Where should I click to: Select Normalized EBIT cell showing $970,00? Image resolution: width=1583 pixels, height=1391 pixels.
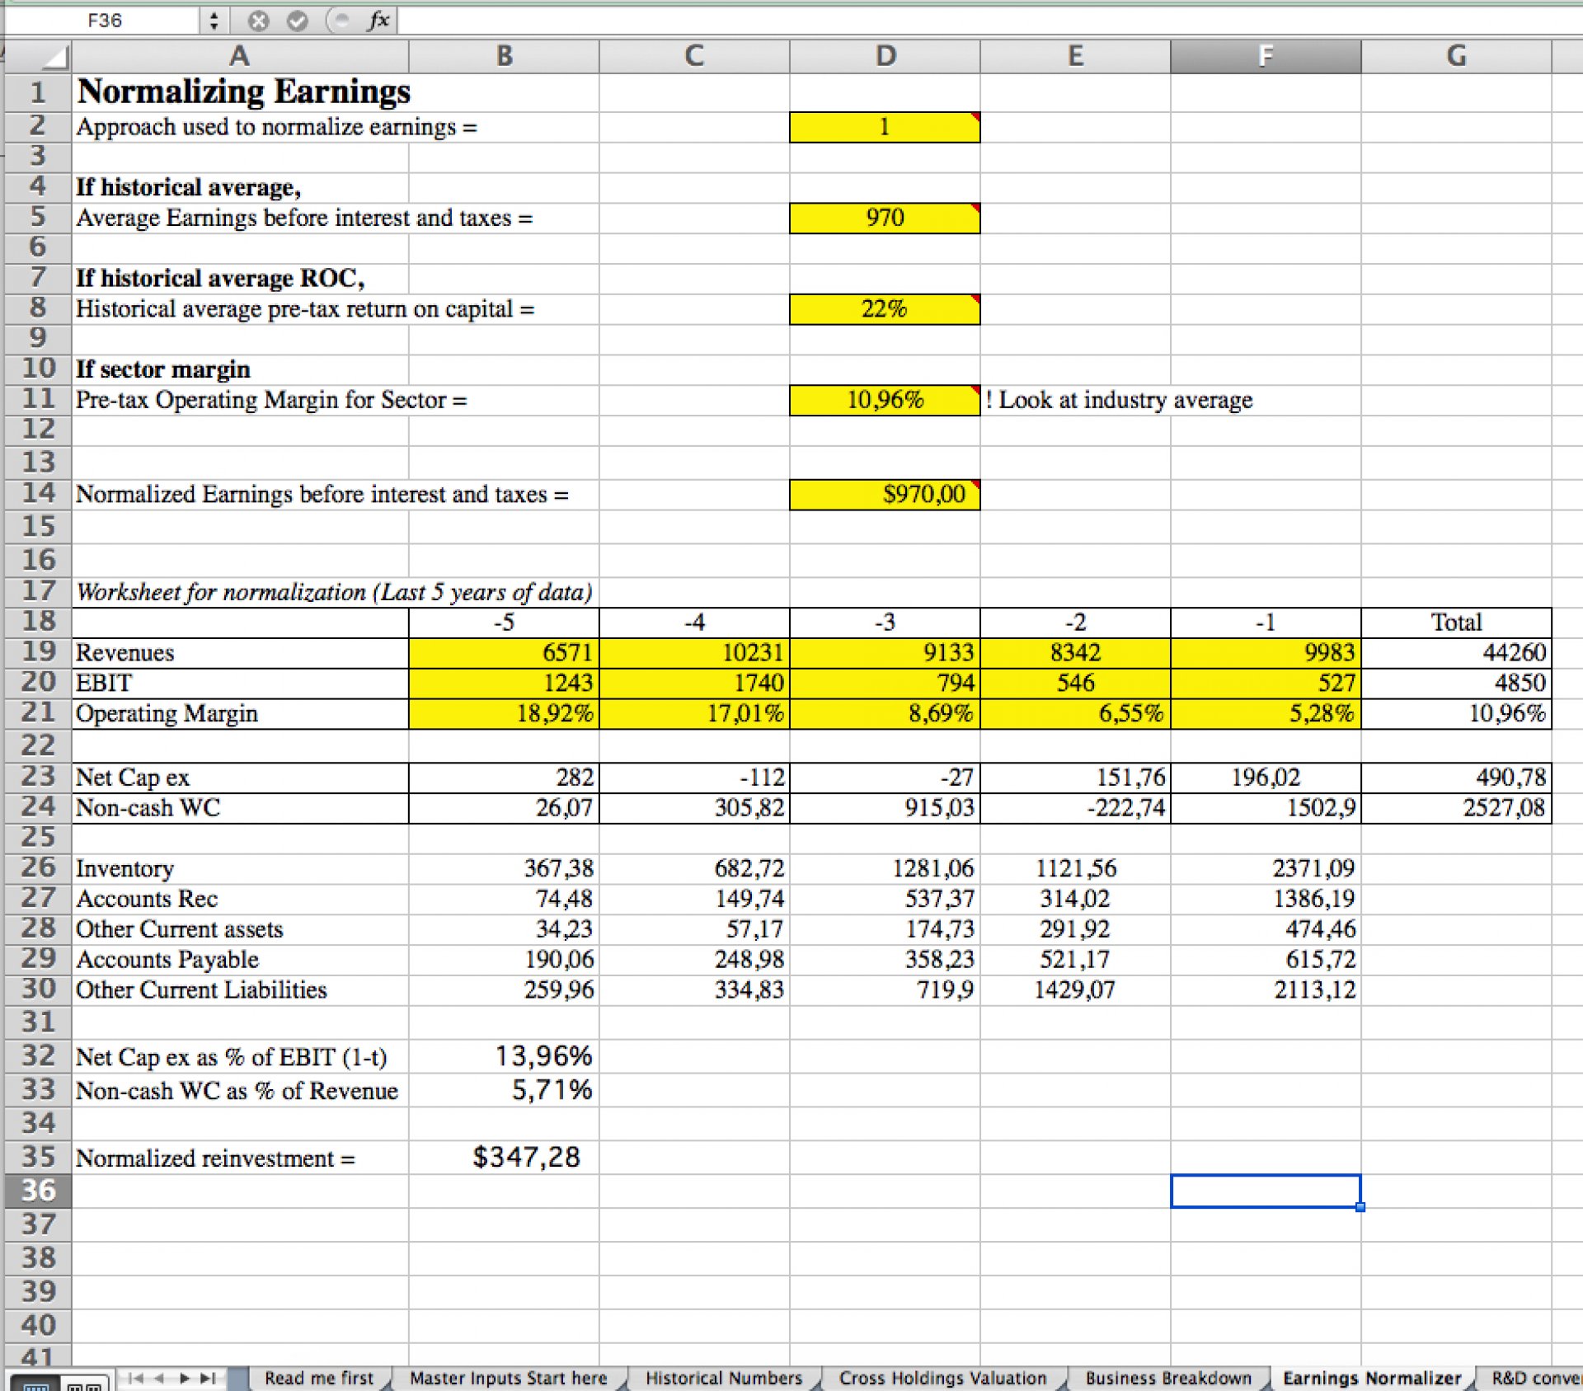[885, 495]
